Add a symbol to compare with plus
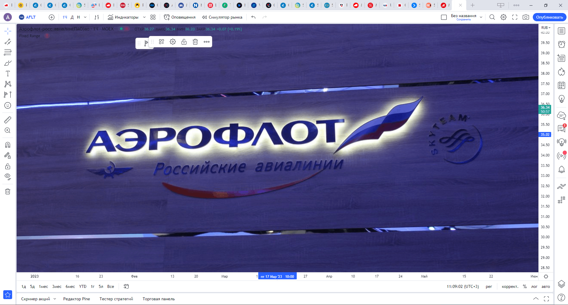The height and width of the screenshot is (305, 568). (x=51, y=17)
